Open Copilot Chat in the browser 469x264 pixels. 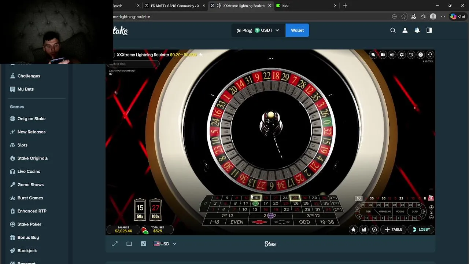coord(458,16)
